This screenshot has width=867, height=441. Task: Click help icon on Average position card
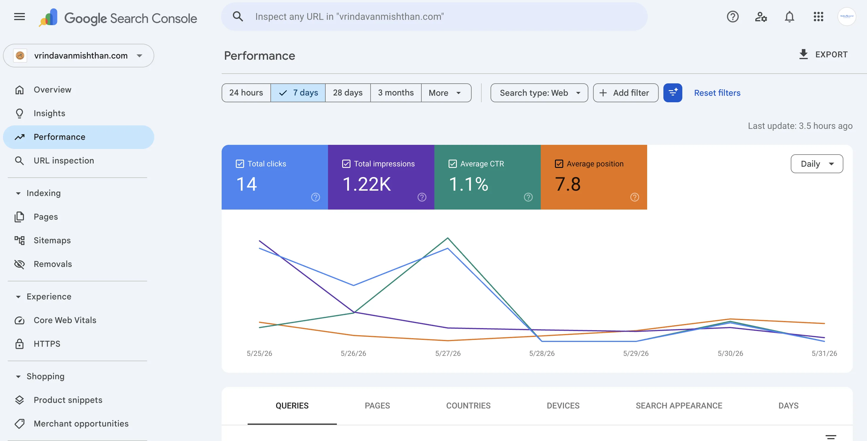[634, 197]
